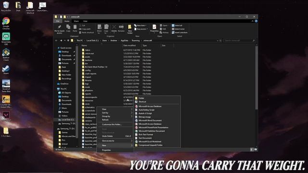Click Roaming in the address breadcrumb

(136, 40)
